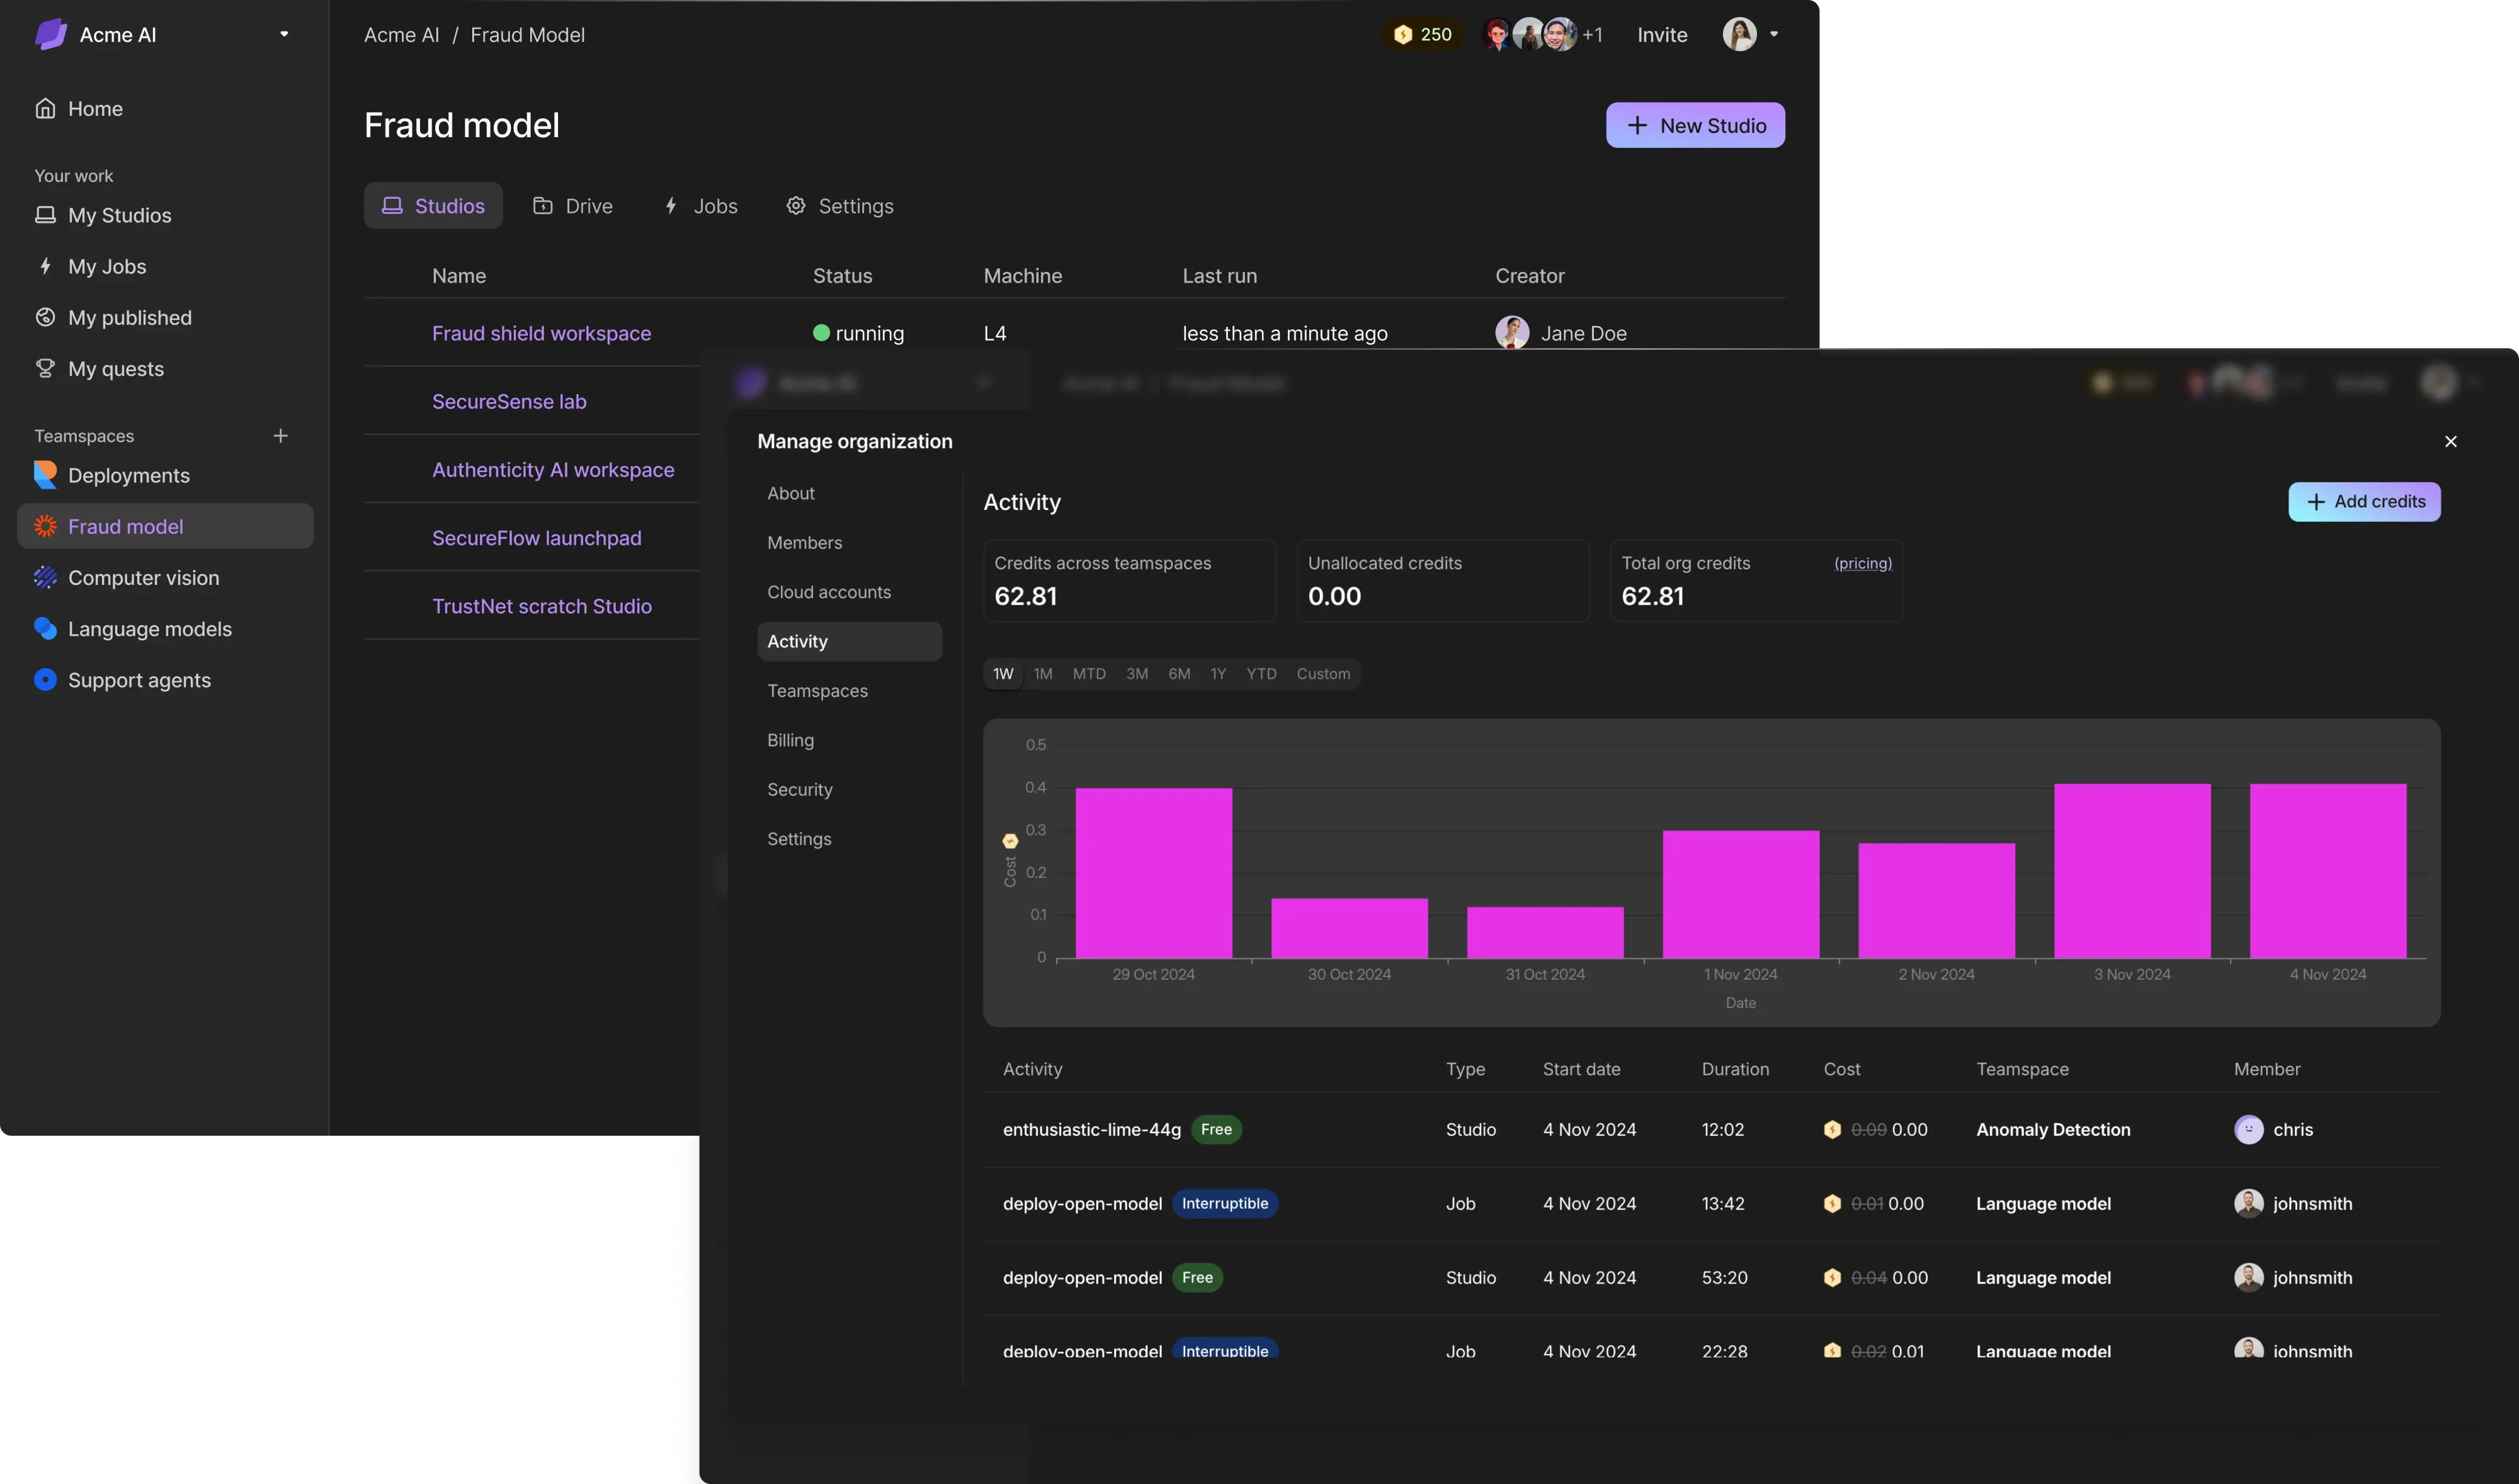
Task: Click the My quests trophy icon
Action: coord(45,368)
